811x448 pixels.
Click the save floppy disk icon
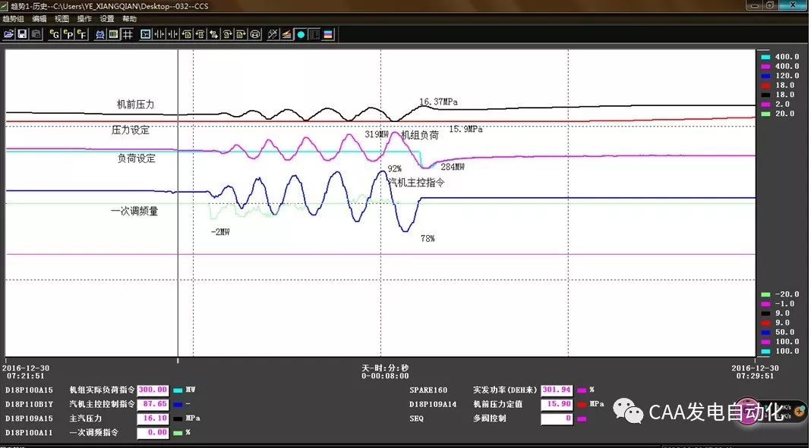(x=22, y=34)
